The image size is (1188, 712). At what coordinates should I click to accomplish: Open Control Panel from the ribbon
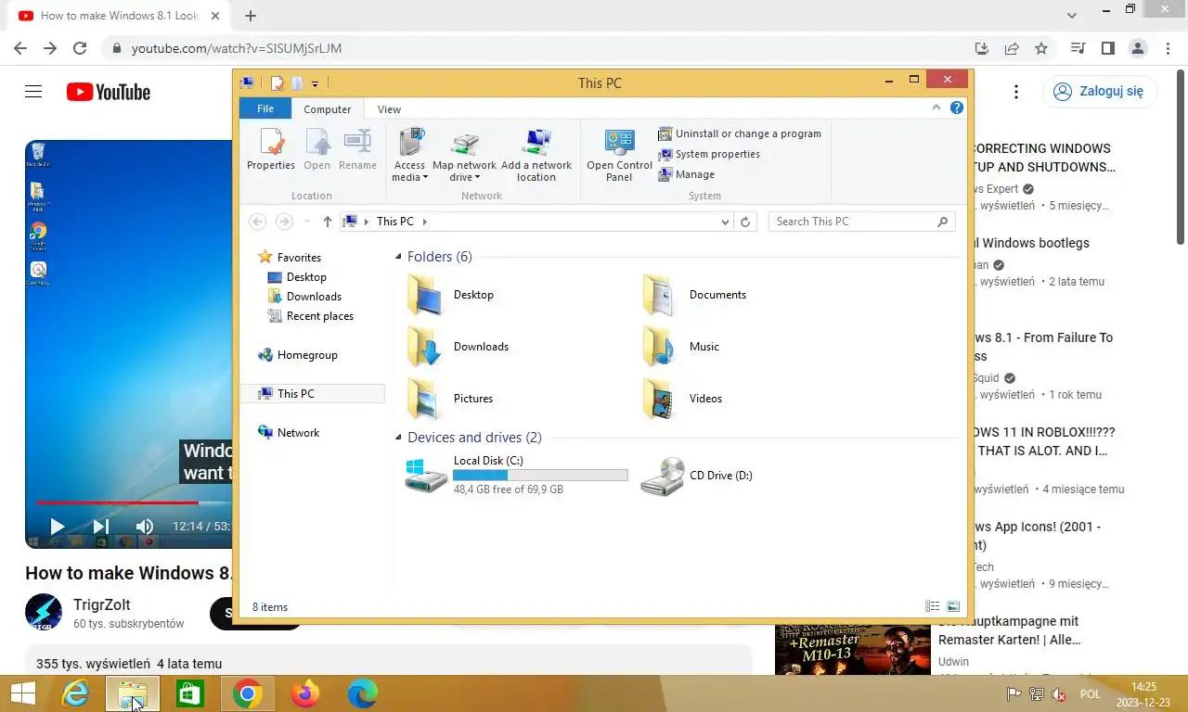click(x=619, y=156)
